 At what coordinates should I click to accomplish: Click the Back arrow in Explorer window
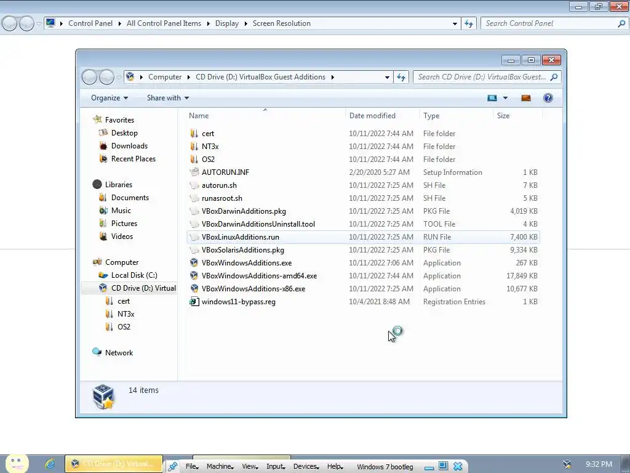(89, 77)
